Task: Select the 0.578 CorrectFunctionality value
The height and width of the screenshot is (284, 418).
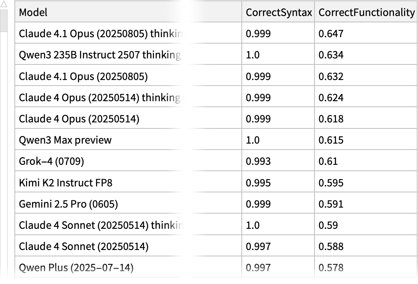Action: pos(331,268)
